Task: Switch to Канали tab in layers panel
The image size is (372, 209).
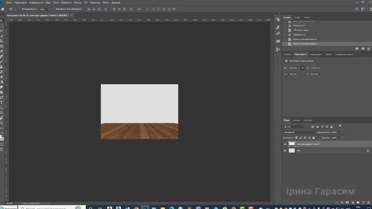Action: [x=296, y=120]
